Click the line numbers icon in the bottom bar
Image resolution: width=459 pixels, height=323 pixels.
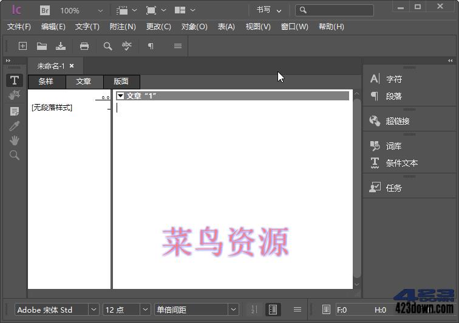pos(254,310)
